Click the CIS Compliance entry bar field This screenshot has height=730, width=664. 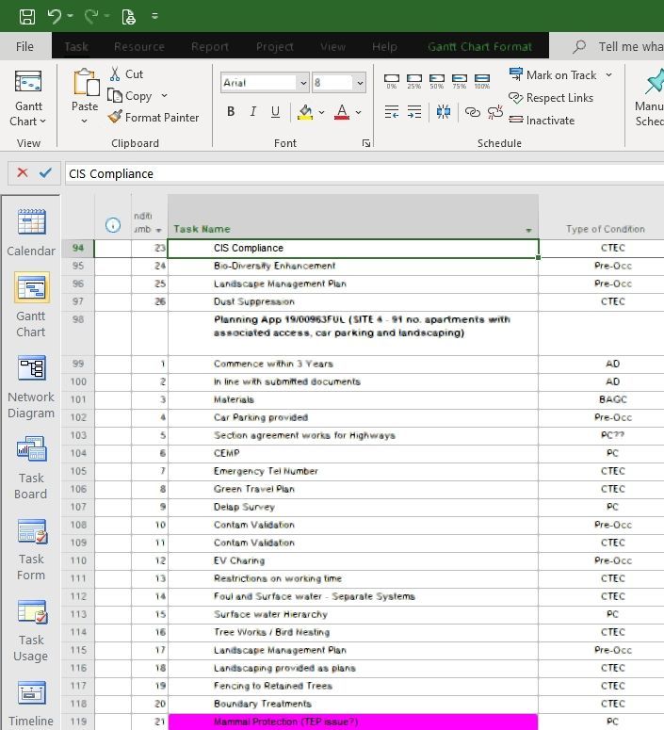(x=364, y=173)
